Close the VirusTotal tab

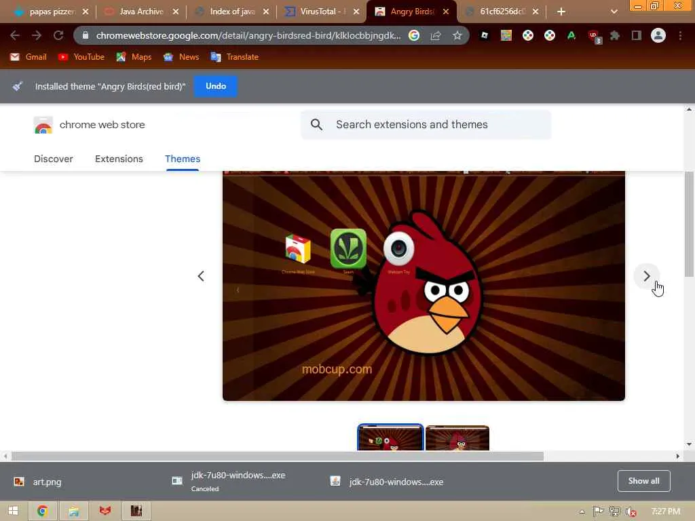pyautogui.click(x=356, y=12)
